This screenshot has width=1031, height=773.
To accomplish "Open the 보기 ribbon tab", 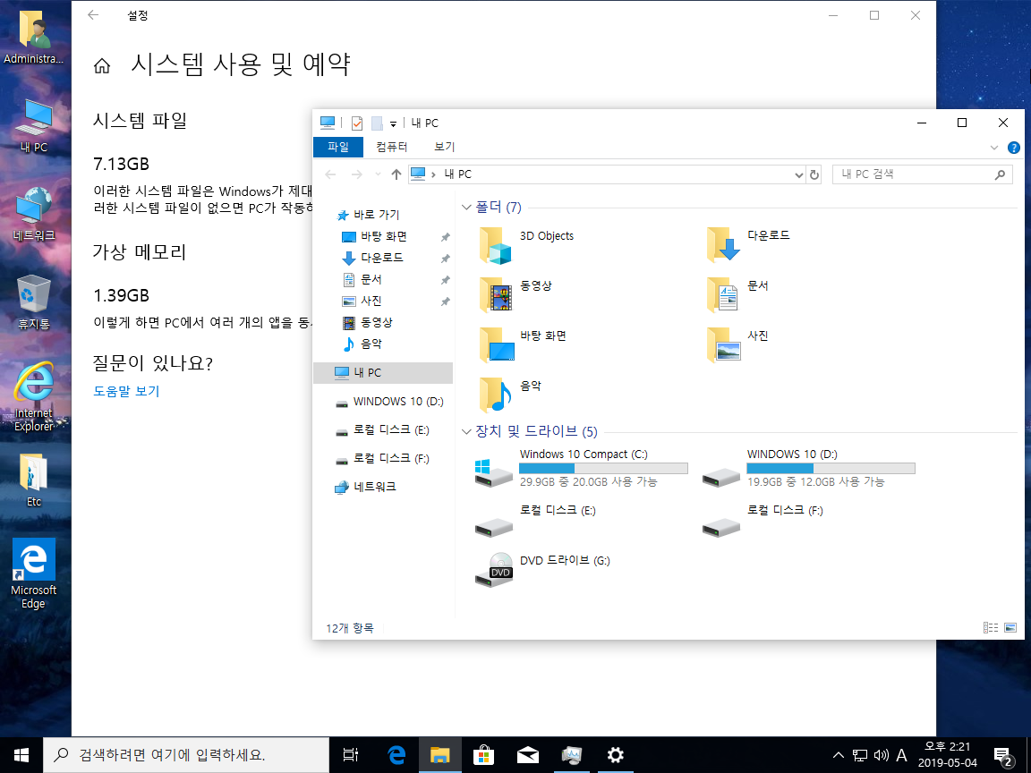I will click(x=445, y=148).
